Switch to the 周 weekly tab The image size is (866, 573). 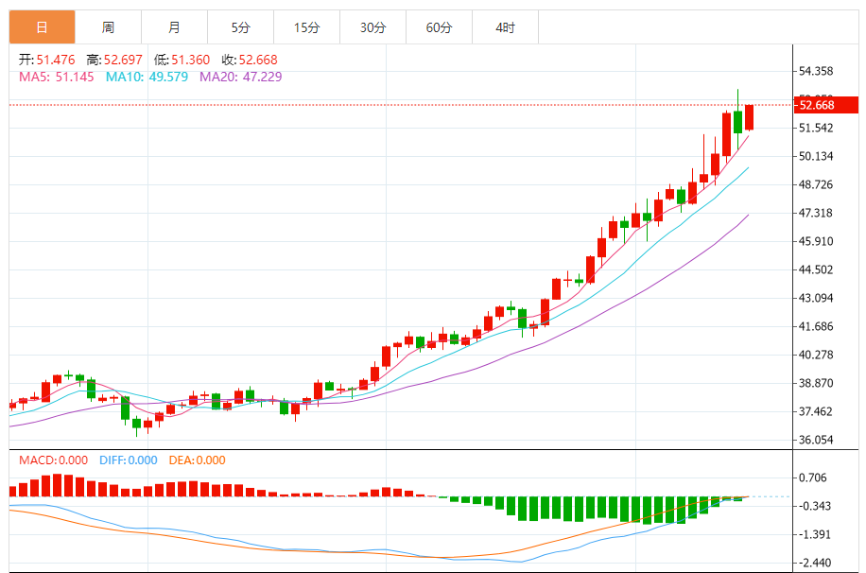coord(108,27)
